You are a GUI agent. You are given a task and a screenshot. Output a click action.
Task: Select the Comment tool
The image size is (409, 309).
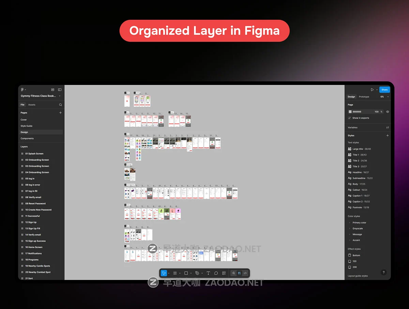[x=216, y=273]
